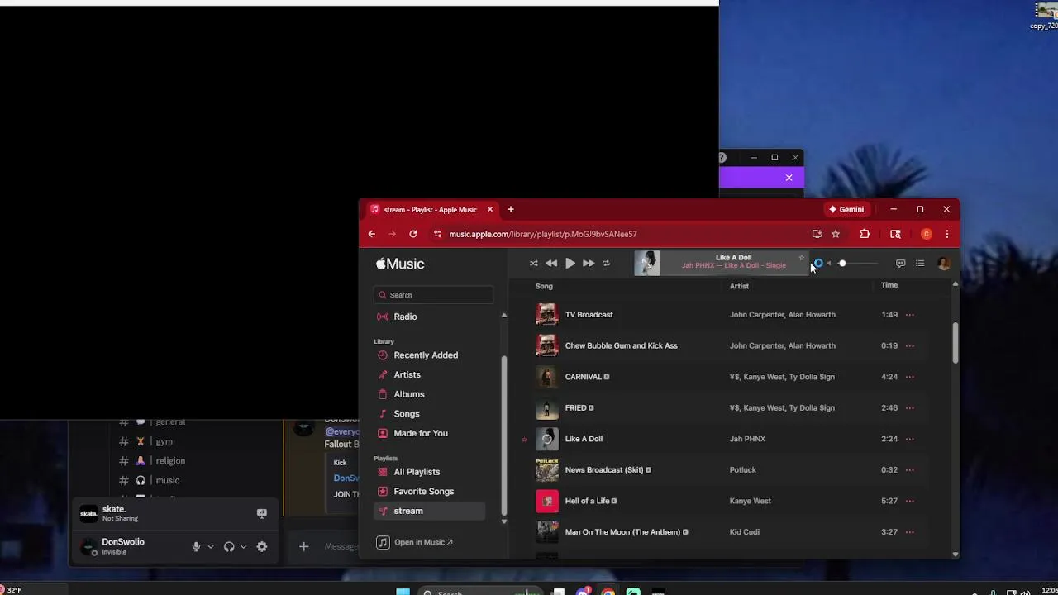This screenshot has height=595, width=1058.
Task: Click the Kid Cudi artist link
Action: [745, 532]
